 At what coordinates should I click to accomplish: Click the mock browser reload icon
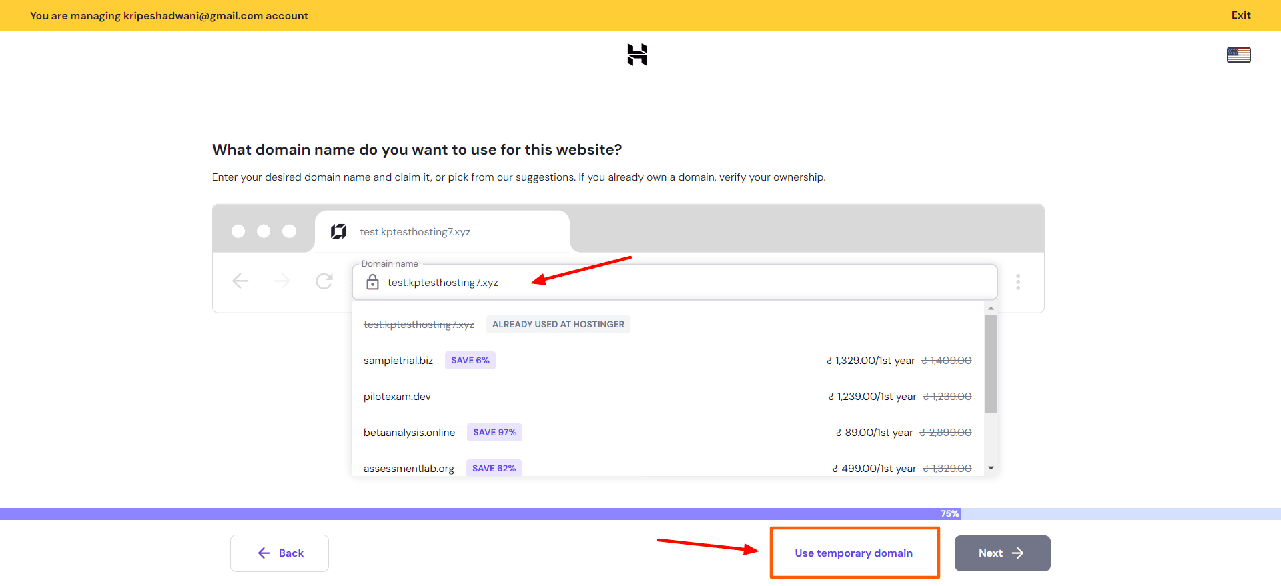click(324, 281)
